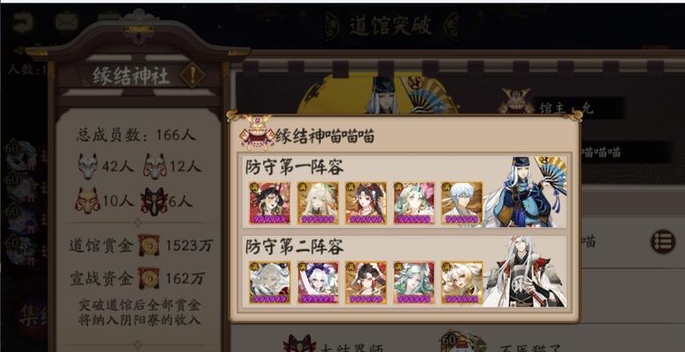Viewport: 685px width, 352px height.
Task: Click the 道馆赏金 gold coin icon
Action: coord(149,246)
